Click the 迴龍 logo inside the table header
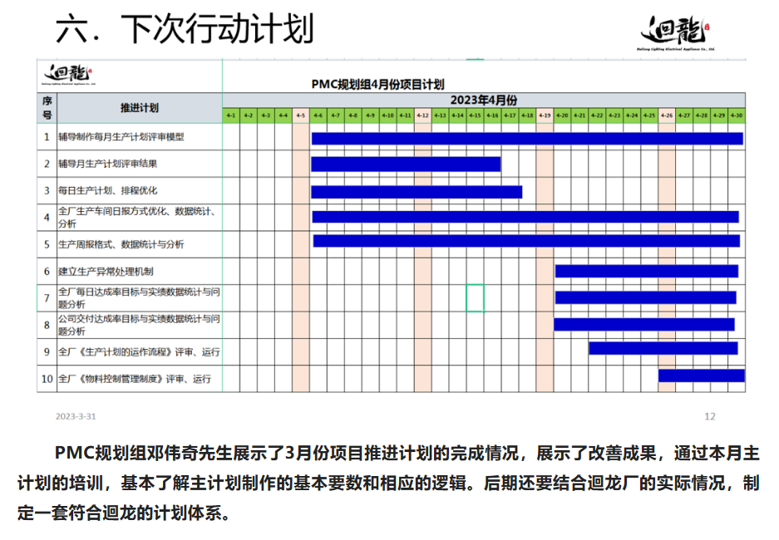 [68, 75]
